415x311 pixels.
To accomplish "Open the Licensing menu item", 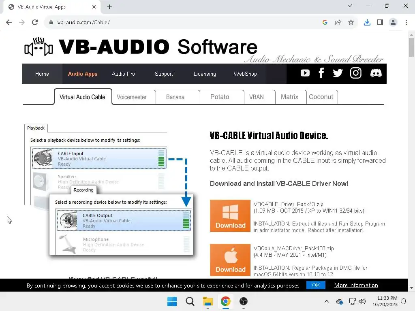I will pyautogui.click(x=205, y=74).
